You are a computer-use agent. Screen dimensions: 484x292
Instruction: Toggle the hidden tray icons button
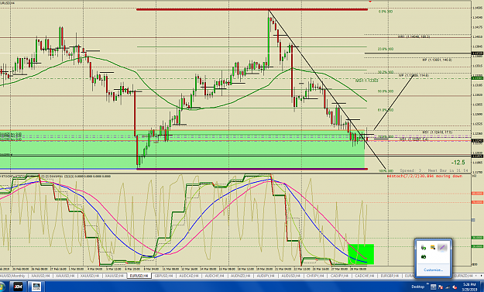point(434,287)
